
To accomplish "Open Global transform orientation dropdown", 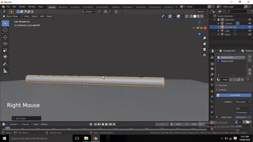I will tap(89, 11).
